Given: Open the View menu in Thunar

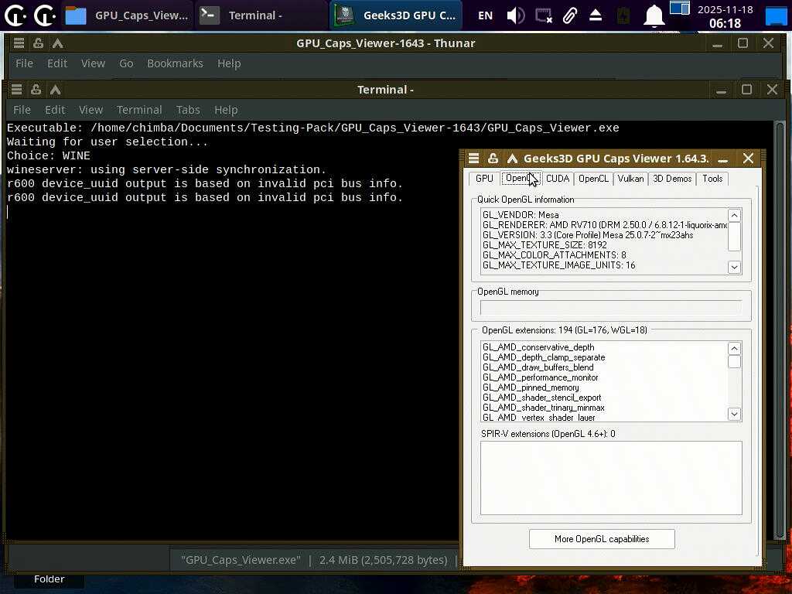Looking at the screenshot, I should 93,63.
